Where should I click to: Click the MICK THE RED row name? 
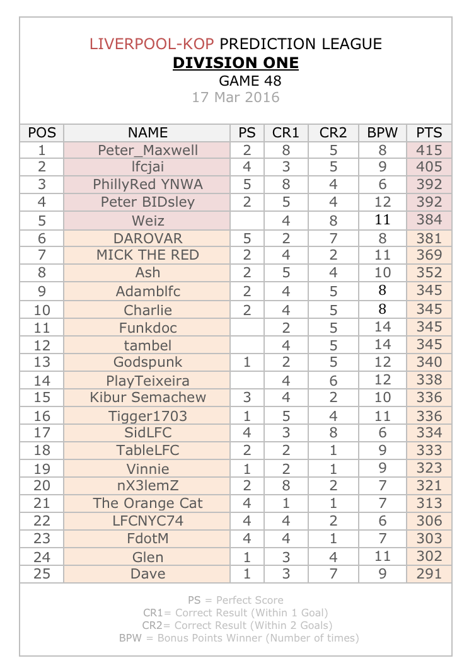tap(147, 255)
